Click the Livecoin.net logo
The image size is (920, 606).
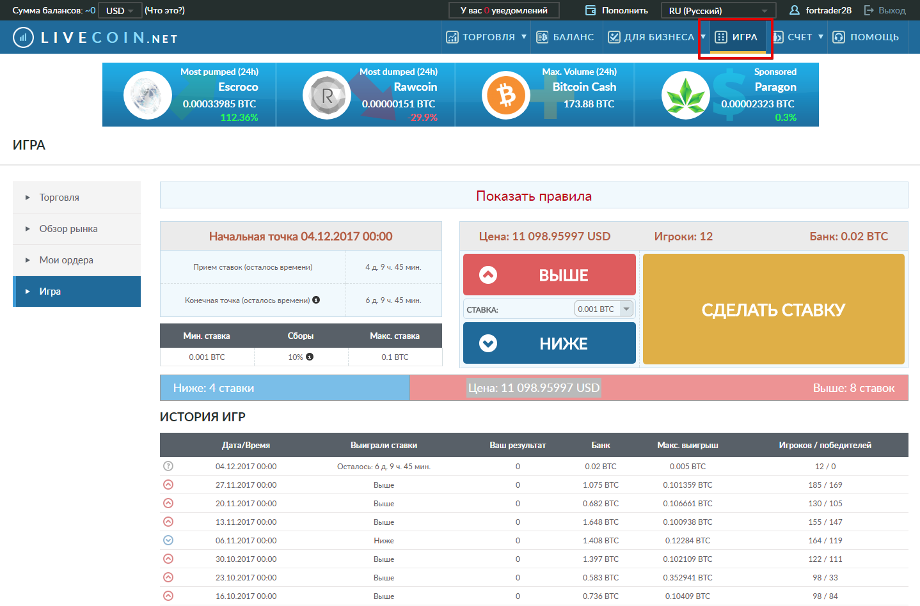pyautogui.click(x=95, y=38)
